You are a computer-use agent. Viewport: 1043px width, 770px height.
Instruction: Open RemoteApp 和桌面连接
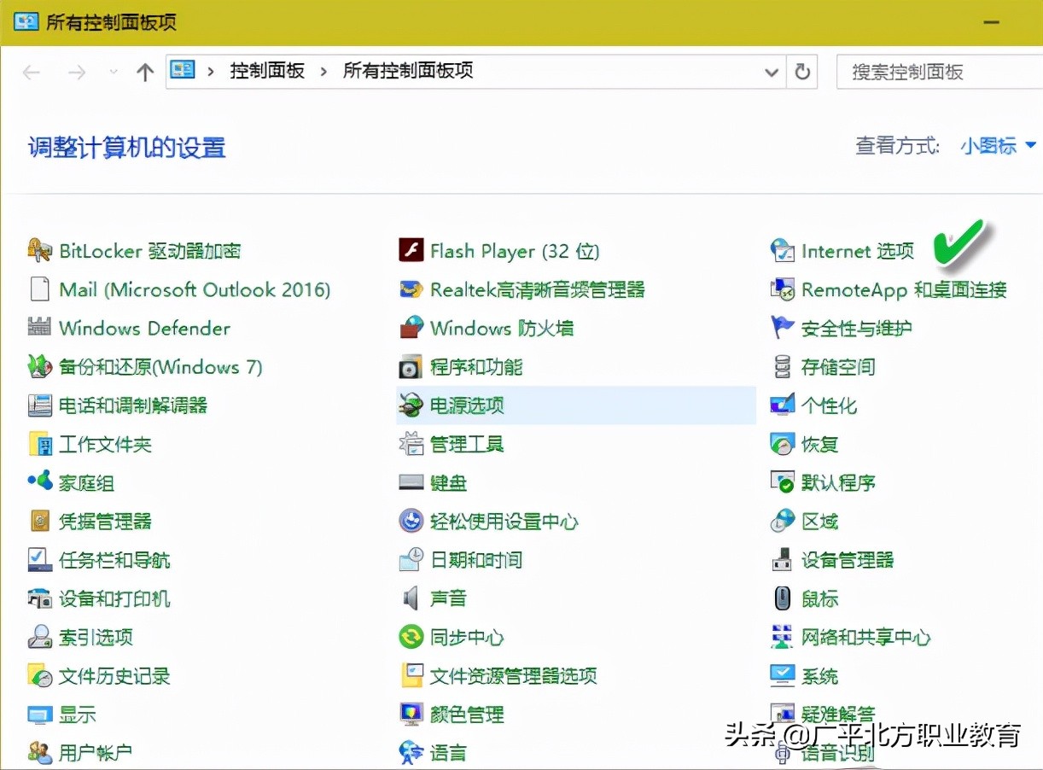[x=892, y=289]
